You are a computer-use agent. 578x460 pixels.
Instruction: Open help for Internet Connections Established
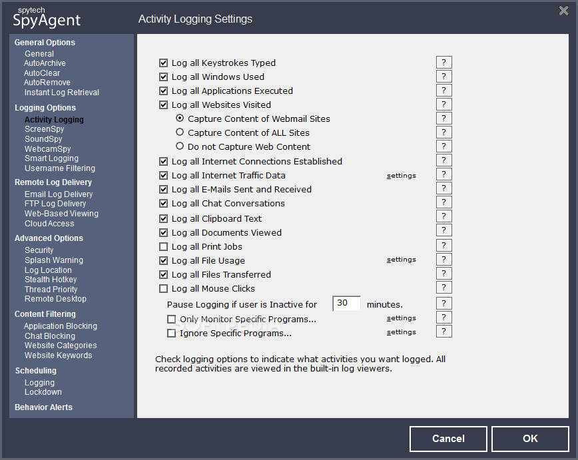443,160
